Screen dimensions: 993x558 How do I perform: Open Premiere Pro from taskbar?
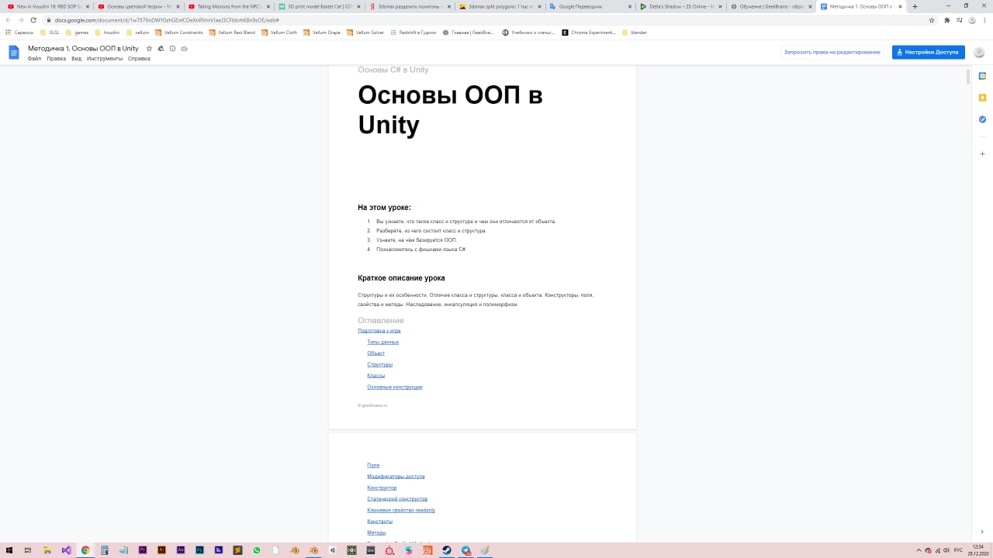[143, 550]
